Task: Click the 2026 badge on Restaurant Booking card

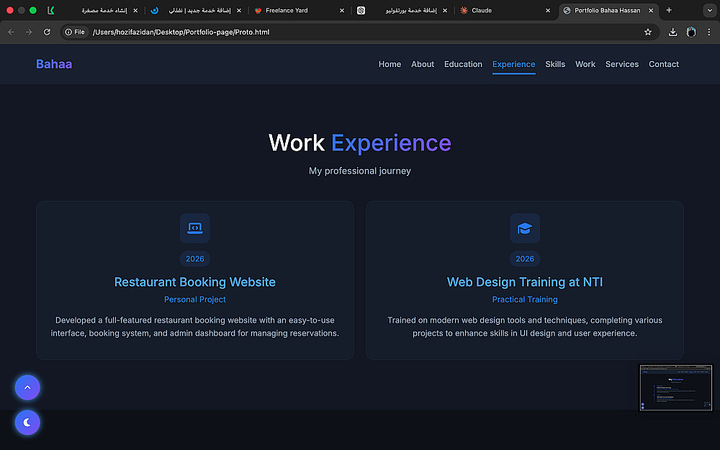Action: [194, 259]
